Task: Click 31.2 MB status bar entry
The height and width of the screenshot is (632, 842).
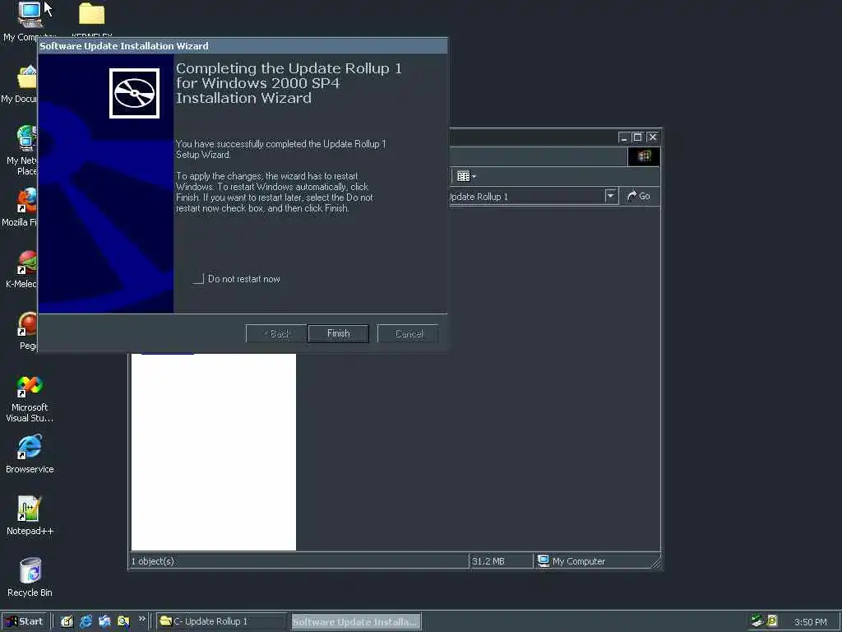Action: (488, 561)
